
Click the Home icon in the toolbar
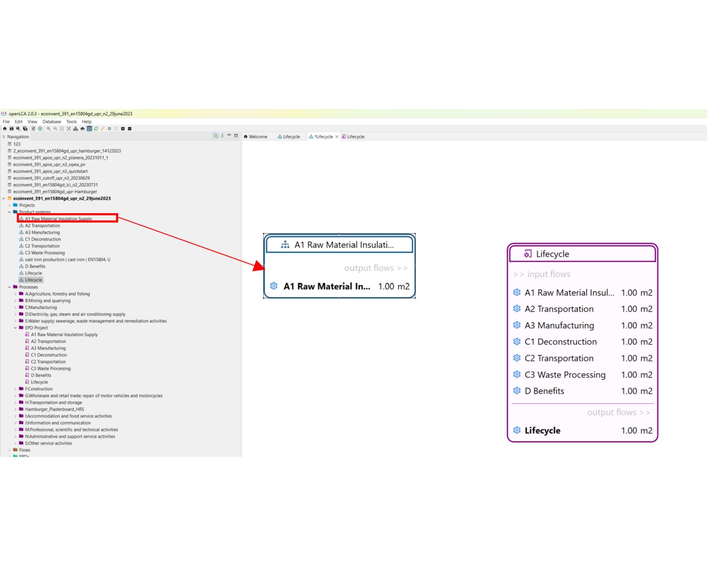click(x=5, y=129)
